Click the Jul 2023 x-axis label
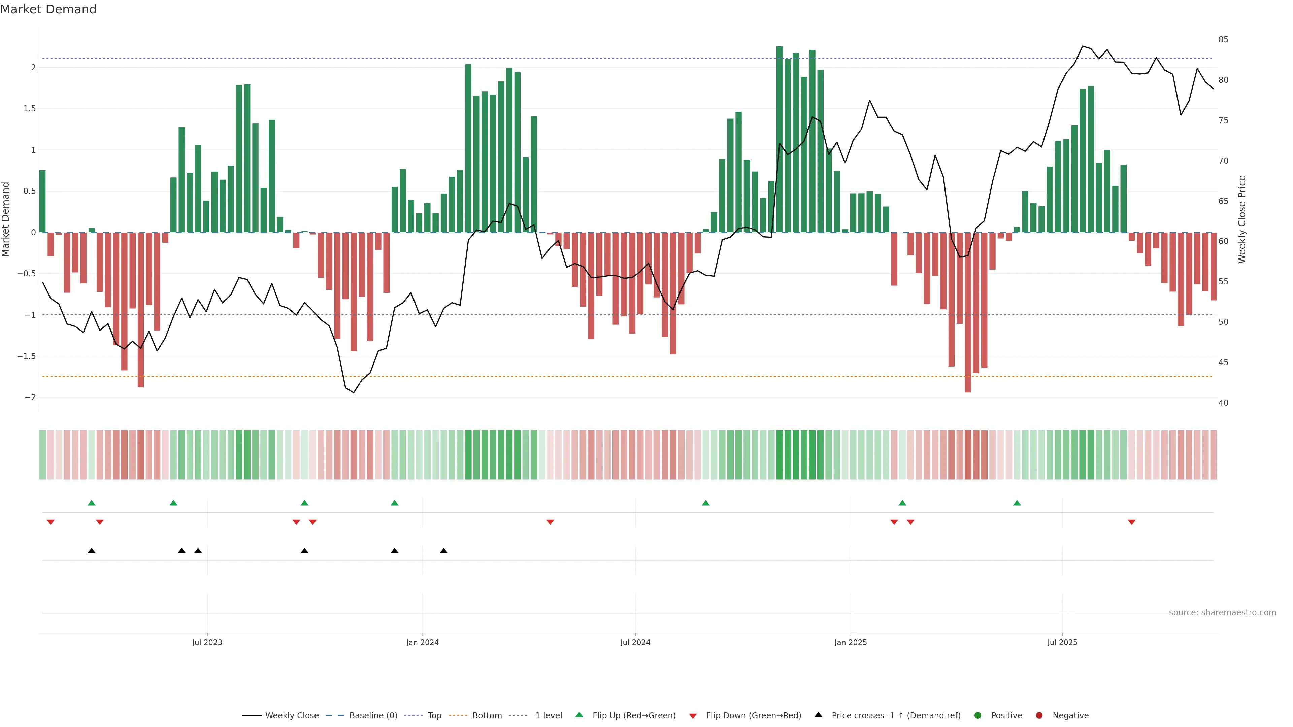This screenshot has height=727, width=1293. tap(207, 642)
